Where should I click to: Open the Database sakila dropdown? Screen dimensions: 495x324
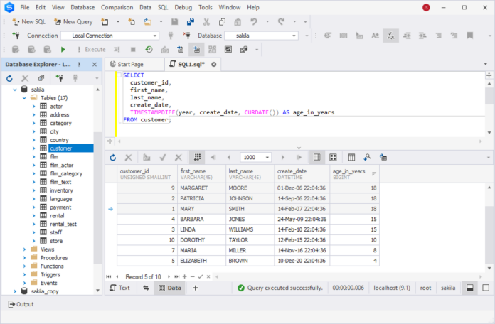click(x=294, y=36)
